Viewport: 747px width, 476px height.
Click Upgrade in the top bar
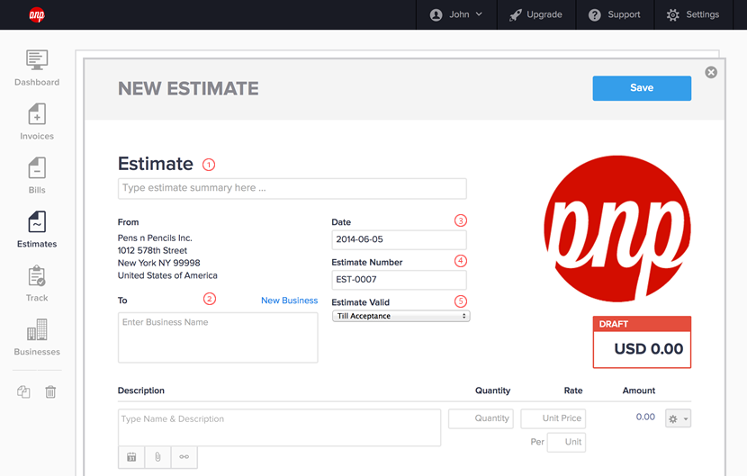536,14
